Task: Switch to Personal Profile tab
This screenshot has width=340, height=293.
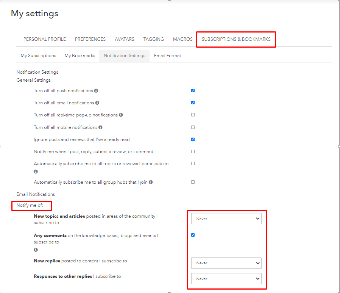Action: pos(45,39)
